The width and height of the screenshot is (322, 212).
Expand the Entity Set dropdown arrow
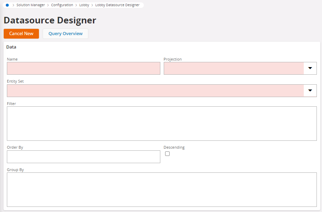[310, 91]
